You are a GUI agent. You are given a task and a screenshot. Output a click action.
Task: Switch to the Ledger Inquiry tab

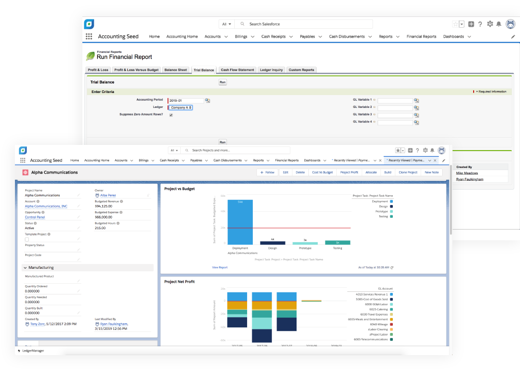(271, 70)
